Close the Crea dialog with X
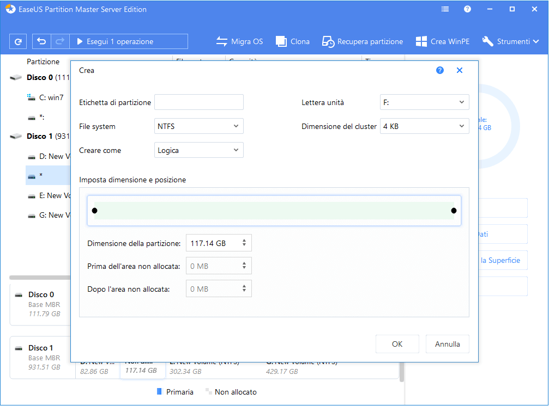Viewport: 549px width, 406px height. pyautogui.click(x=460, y=71)
